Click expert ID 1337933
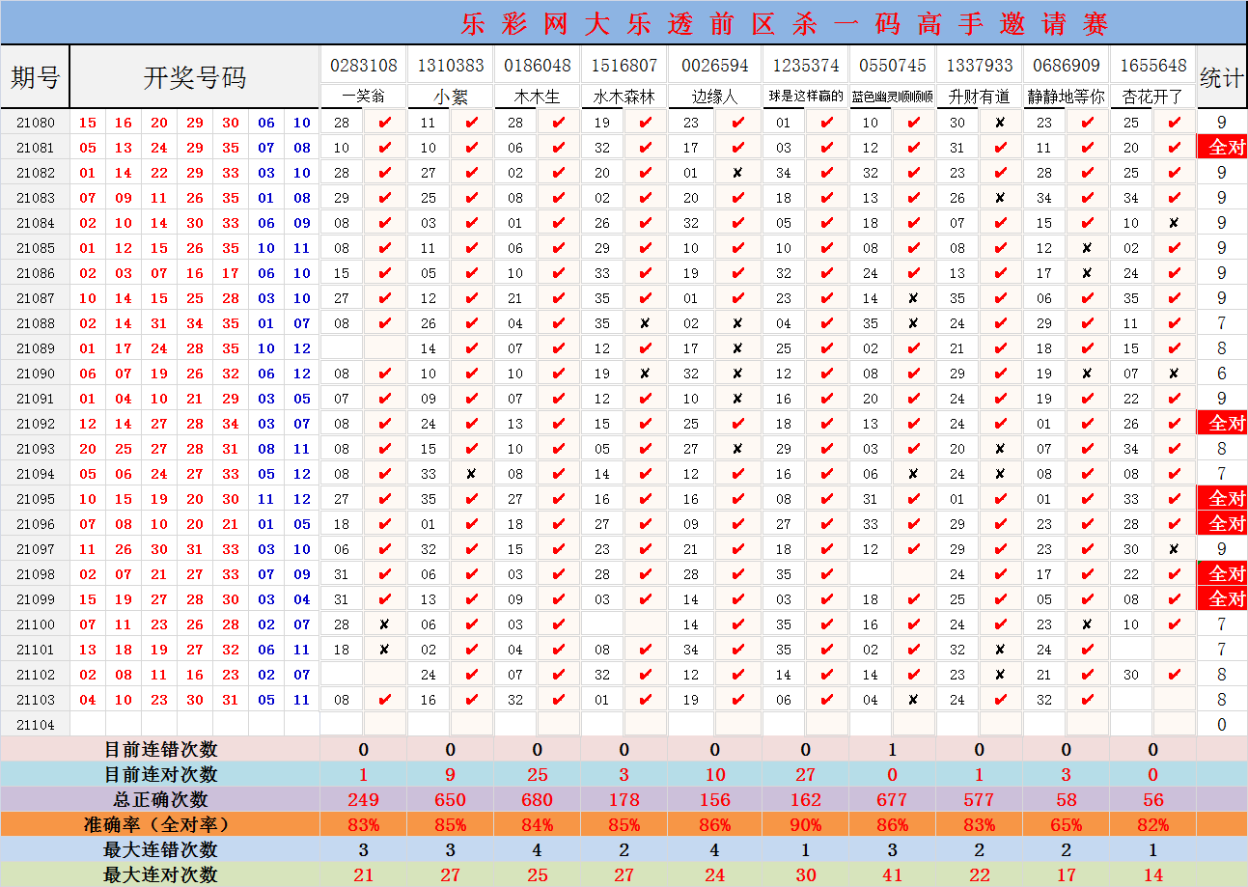 click(x=979, y=66)
